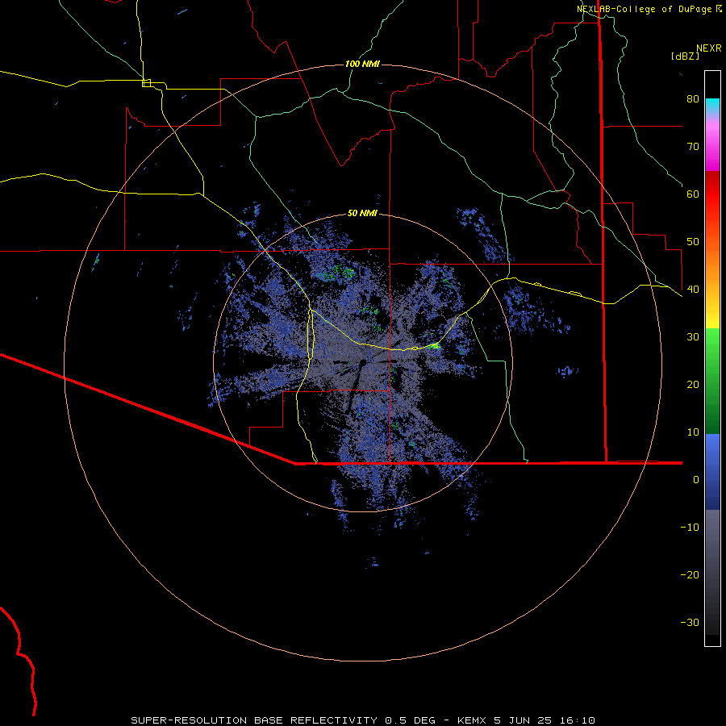Click the 20 dBZ scale value
The width and height of the screenshot is (726, 726).
(693, 385)
